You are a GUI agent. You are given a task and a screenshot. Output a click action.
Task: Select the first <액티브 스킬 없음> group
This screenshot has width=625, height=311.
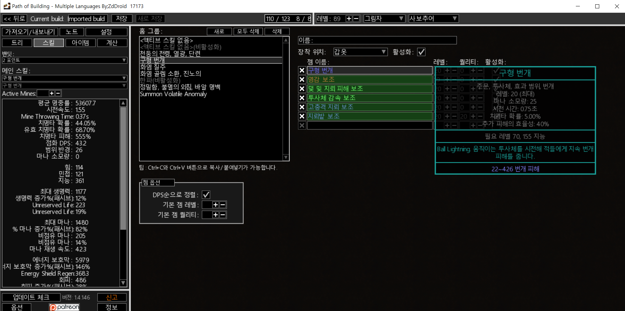pyautogui.click(x=211, y=40)
